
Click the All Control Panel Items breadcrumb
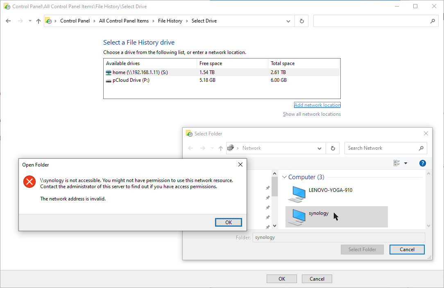coord(124,21)
